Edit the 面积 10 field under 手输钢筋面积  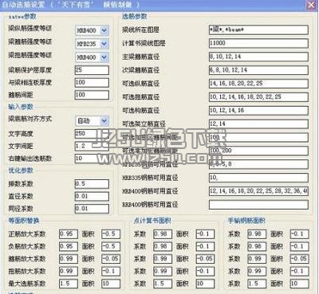coord(300,284)
